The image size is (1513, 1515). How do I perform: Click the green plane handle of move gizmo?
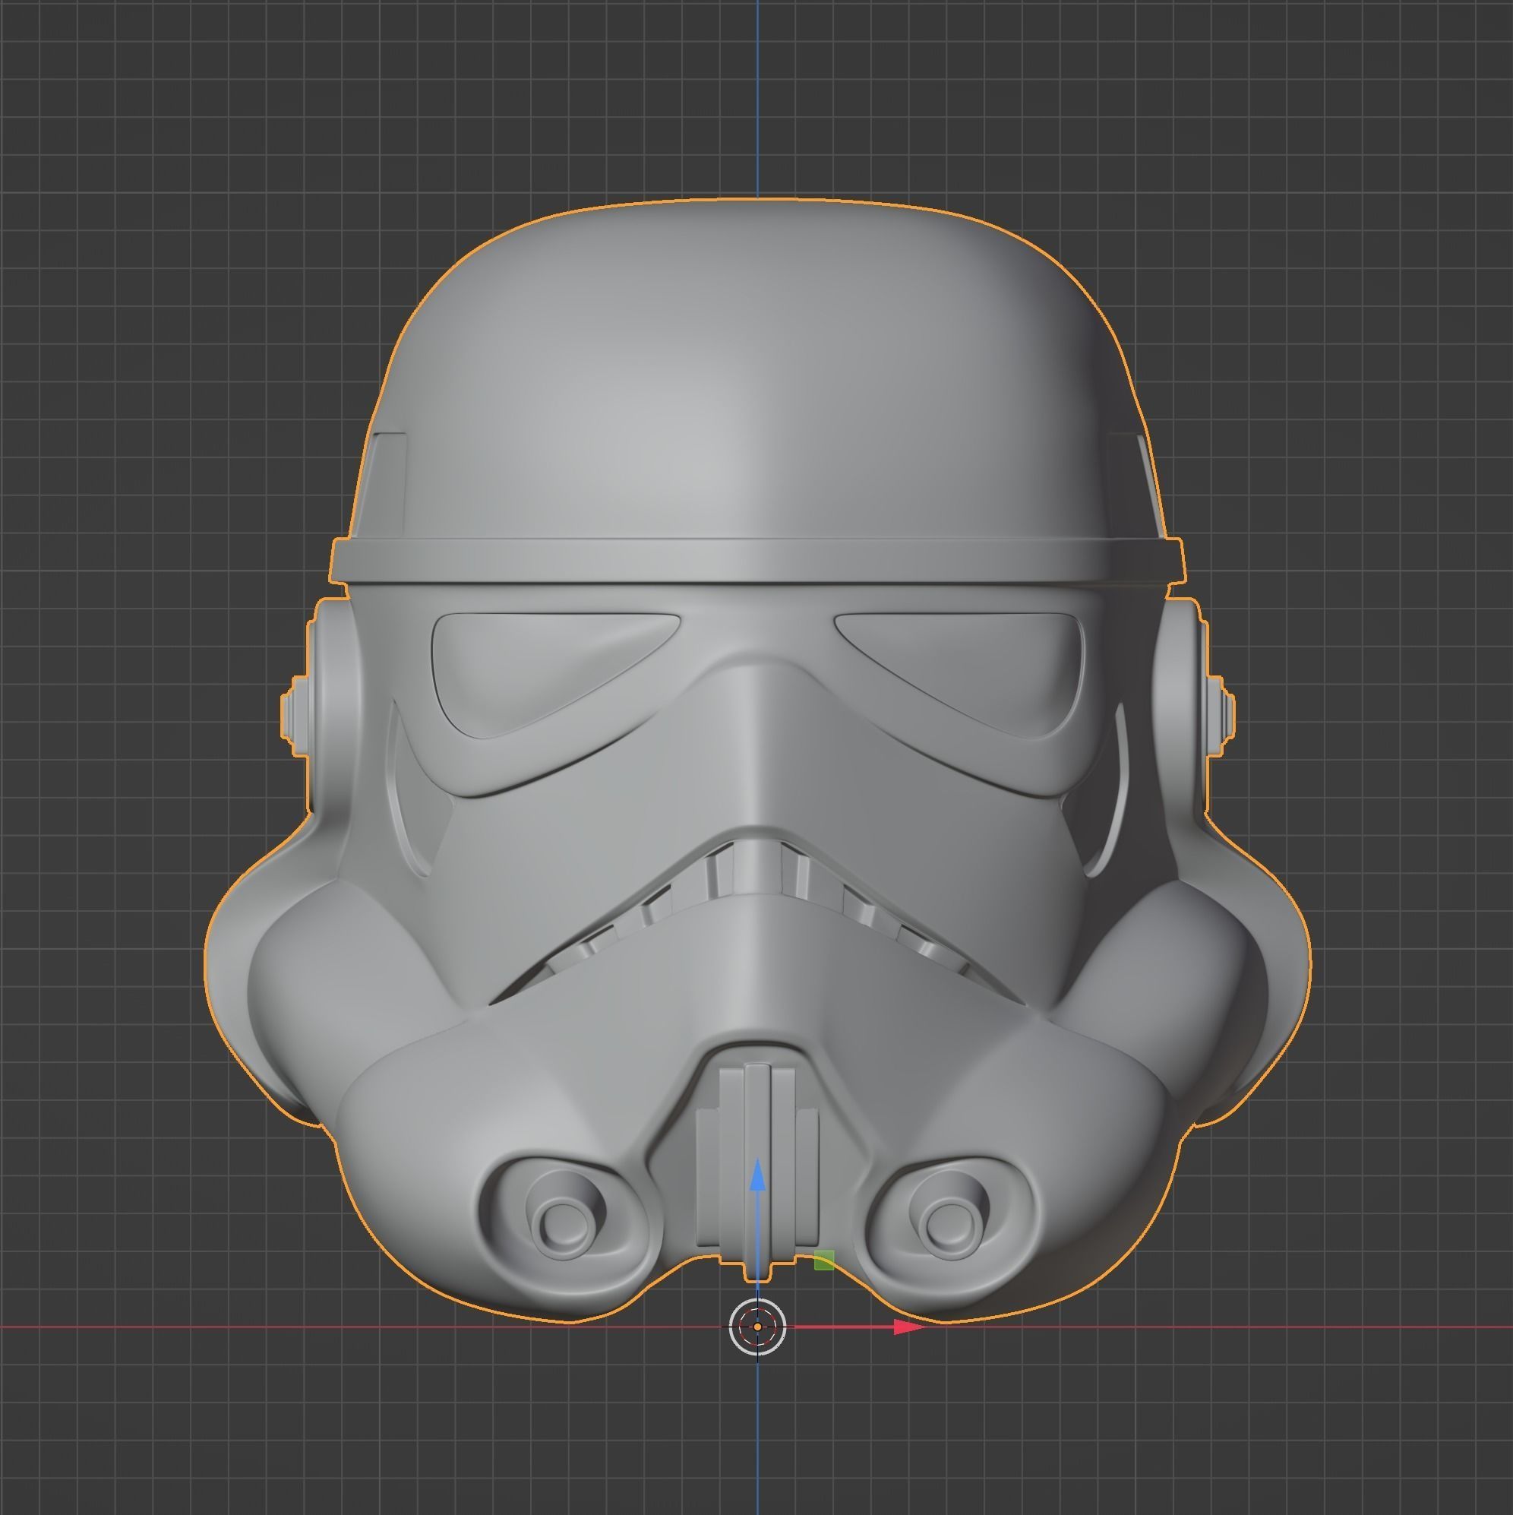824,1260
